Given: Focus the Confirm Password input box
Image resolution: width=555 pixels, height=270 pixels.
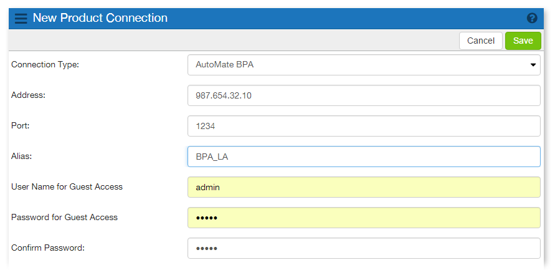Looking at the screenshot, I should [x=363, y=248].
